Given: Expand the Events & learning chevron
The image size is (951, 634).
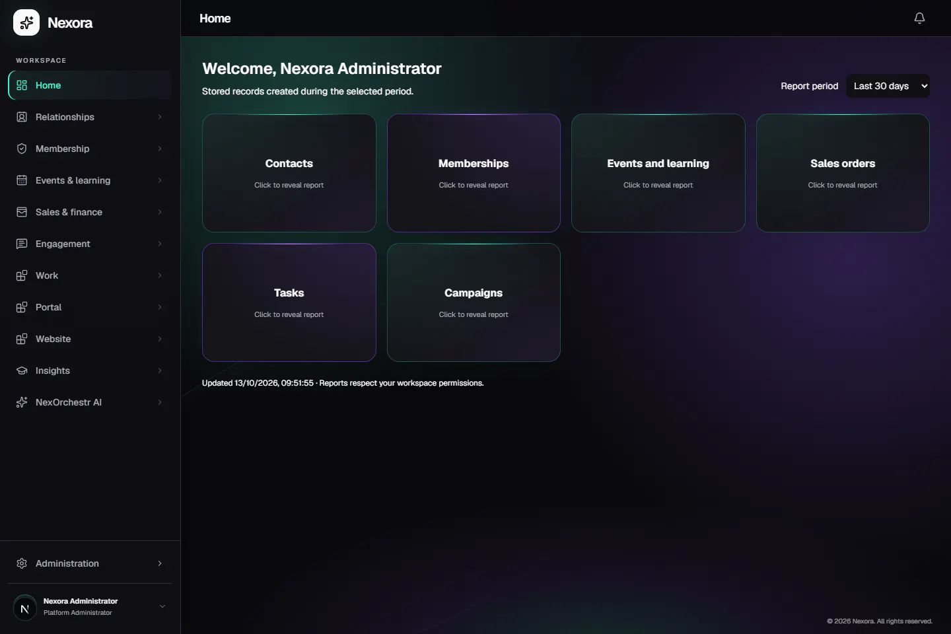Looking at the screenshot, I should tap(160, 180).
